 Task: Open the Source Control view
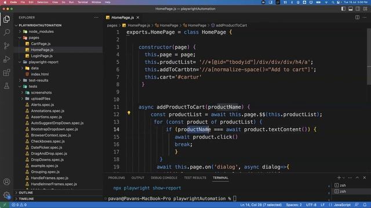tap(6, 46)
